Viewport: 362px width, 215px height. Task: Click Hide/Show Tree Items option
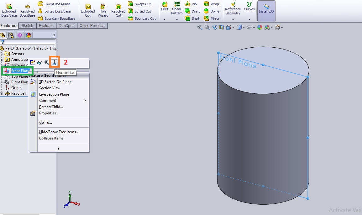60,132
